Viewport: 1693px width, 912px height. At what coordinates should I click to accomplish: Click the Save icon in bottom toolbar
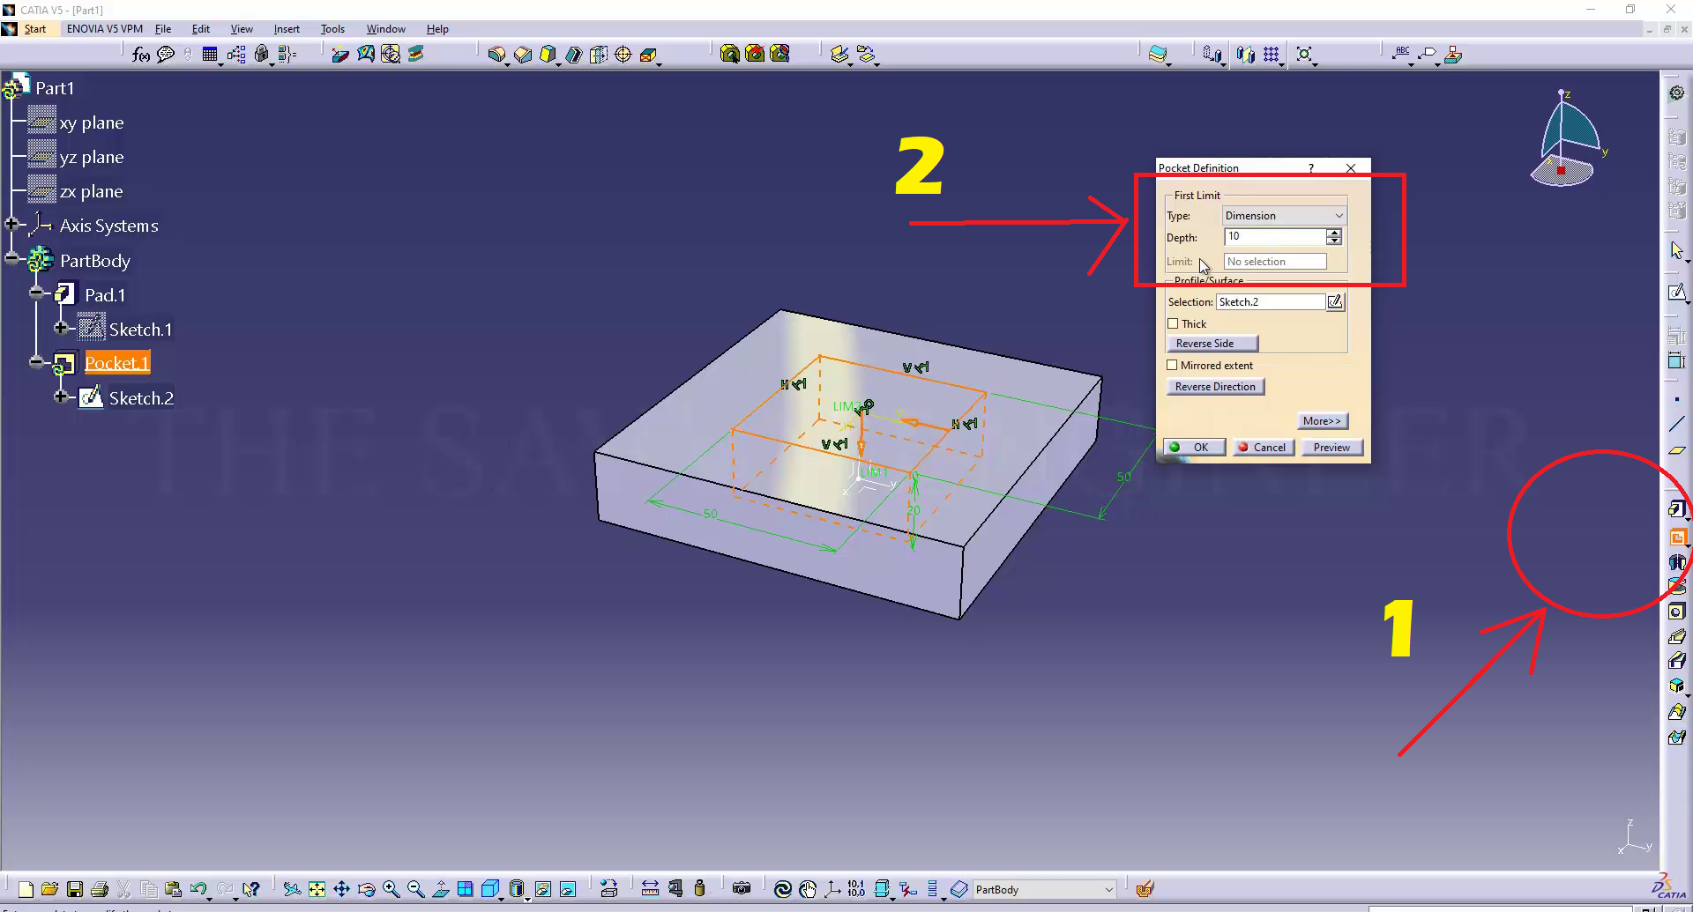click(75, 889)
